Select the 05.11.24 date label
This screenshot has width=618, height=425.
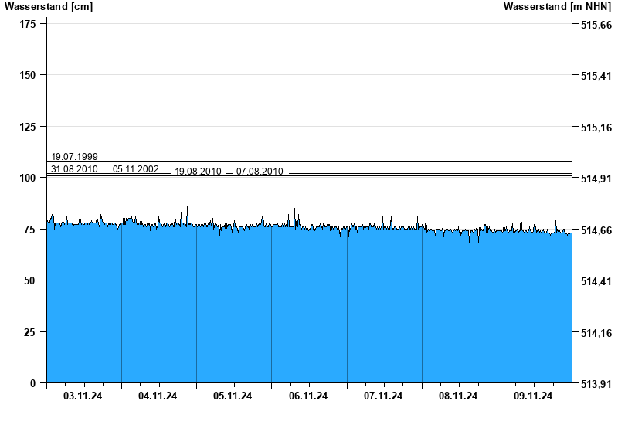click(x=233, y=396)
